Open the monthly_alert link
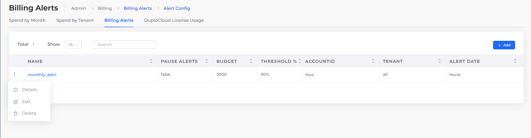The image size is (531, 138). click(42, 75)
